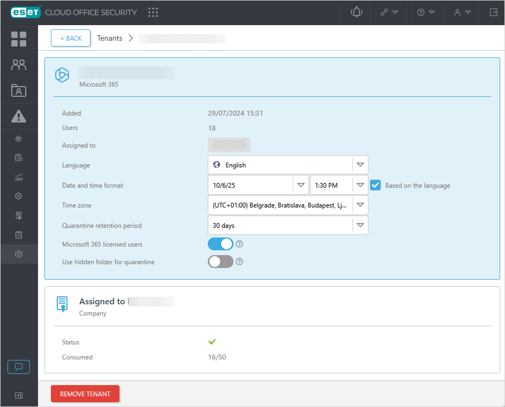The width and height of the screenshot is (505, 407).
Task: Open the Reports chart icon in sidebar
Action: click(x=19, y=177)
